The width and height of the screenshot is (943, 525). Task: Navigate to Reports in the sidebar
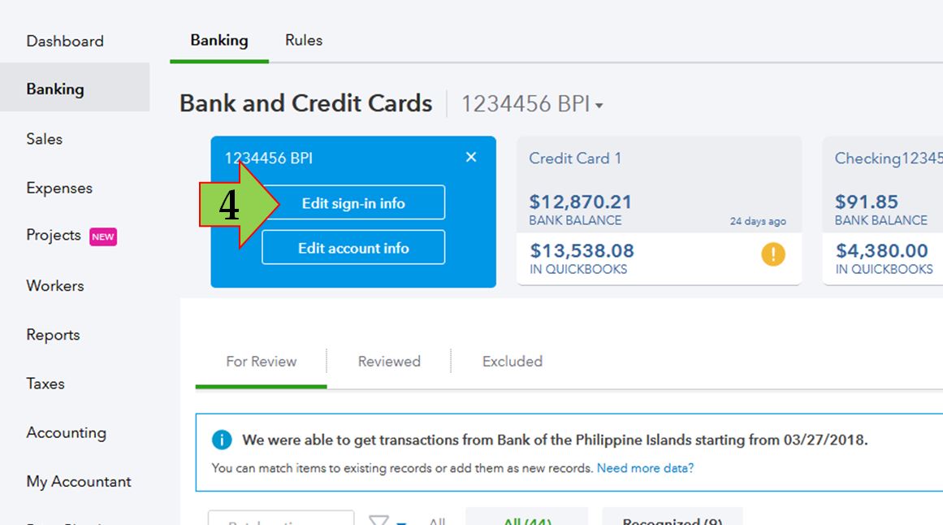point(53,335)
